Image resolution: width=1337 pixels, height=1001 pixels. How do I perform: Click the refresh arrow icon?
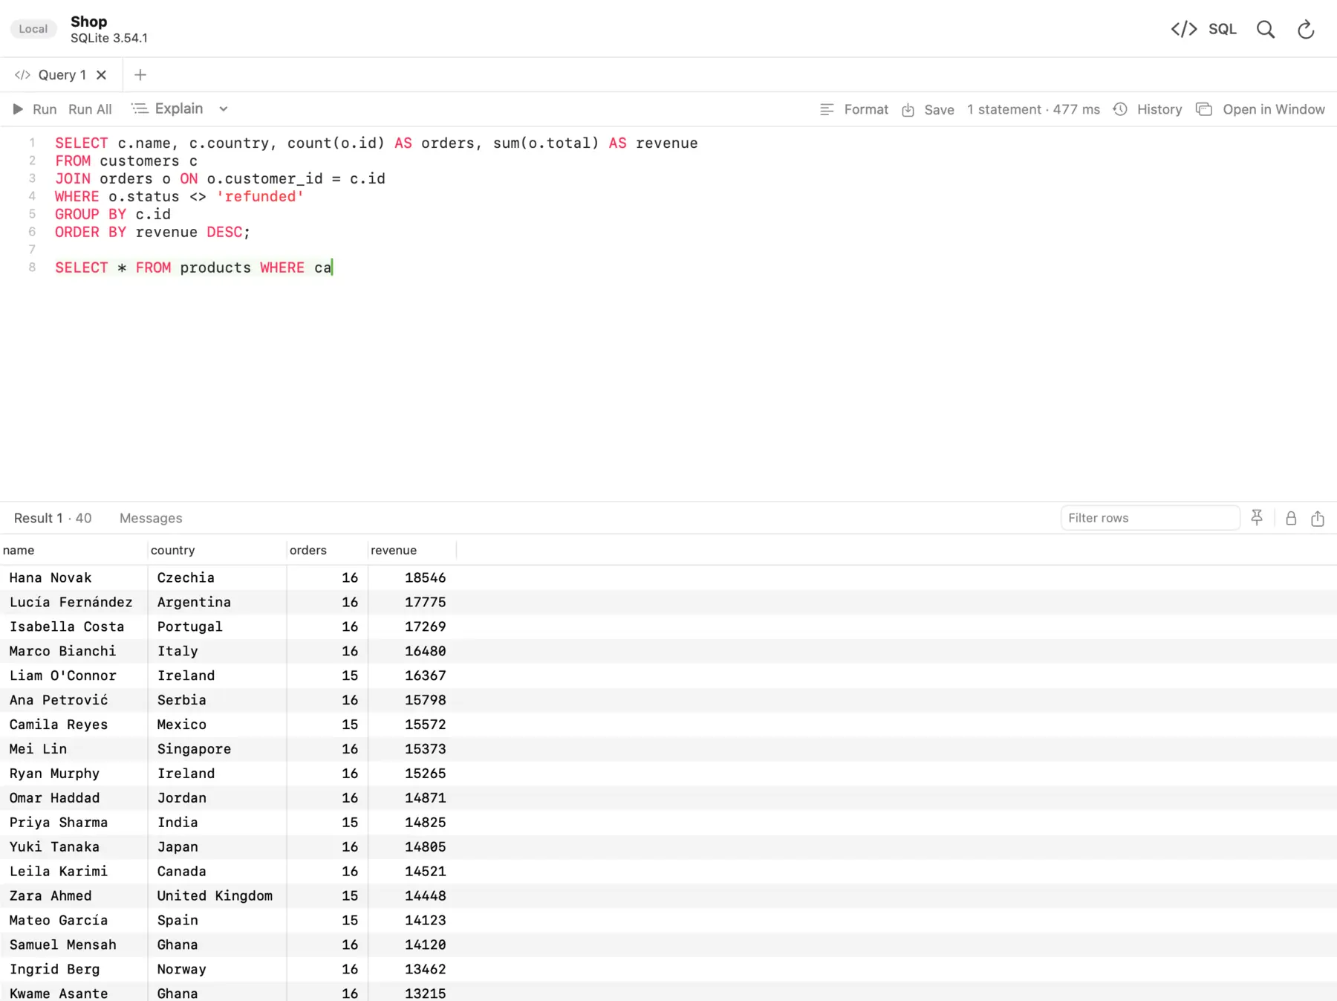pos(1306,29)
